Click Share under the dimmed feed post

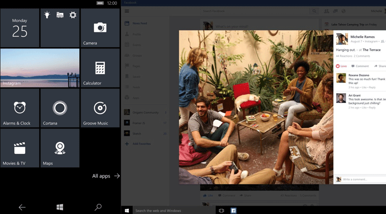(246, 196)
